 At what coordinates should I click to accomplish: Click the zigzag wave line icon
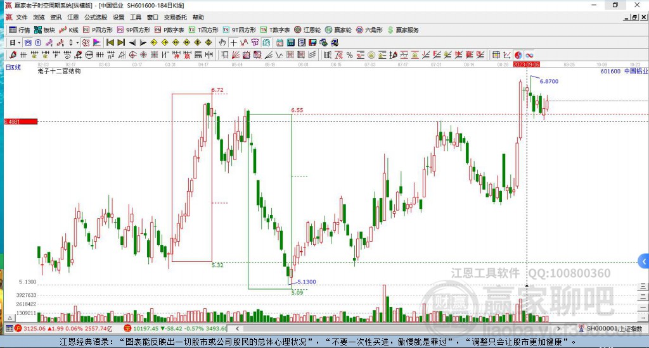pos(280,55)
